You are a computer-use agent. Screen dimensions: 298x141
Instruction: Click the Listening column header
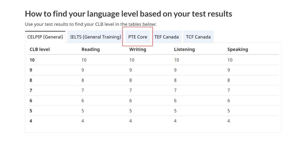tap(184, 49)
